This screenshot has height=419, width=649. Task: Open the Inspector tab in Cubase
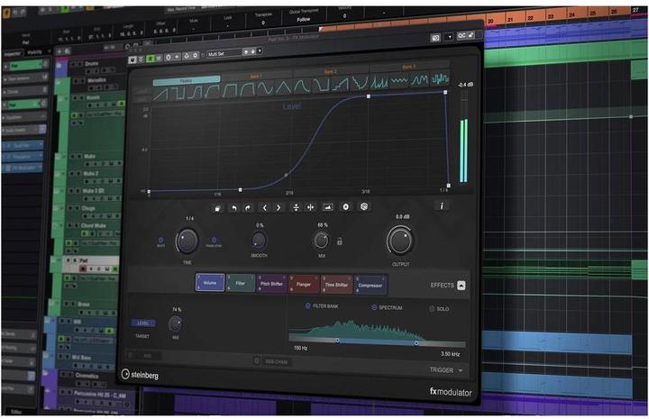[x=13, y=54]
